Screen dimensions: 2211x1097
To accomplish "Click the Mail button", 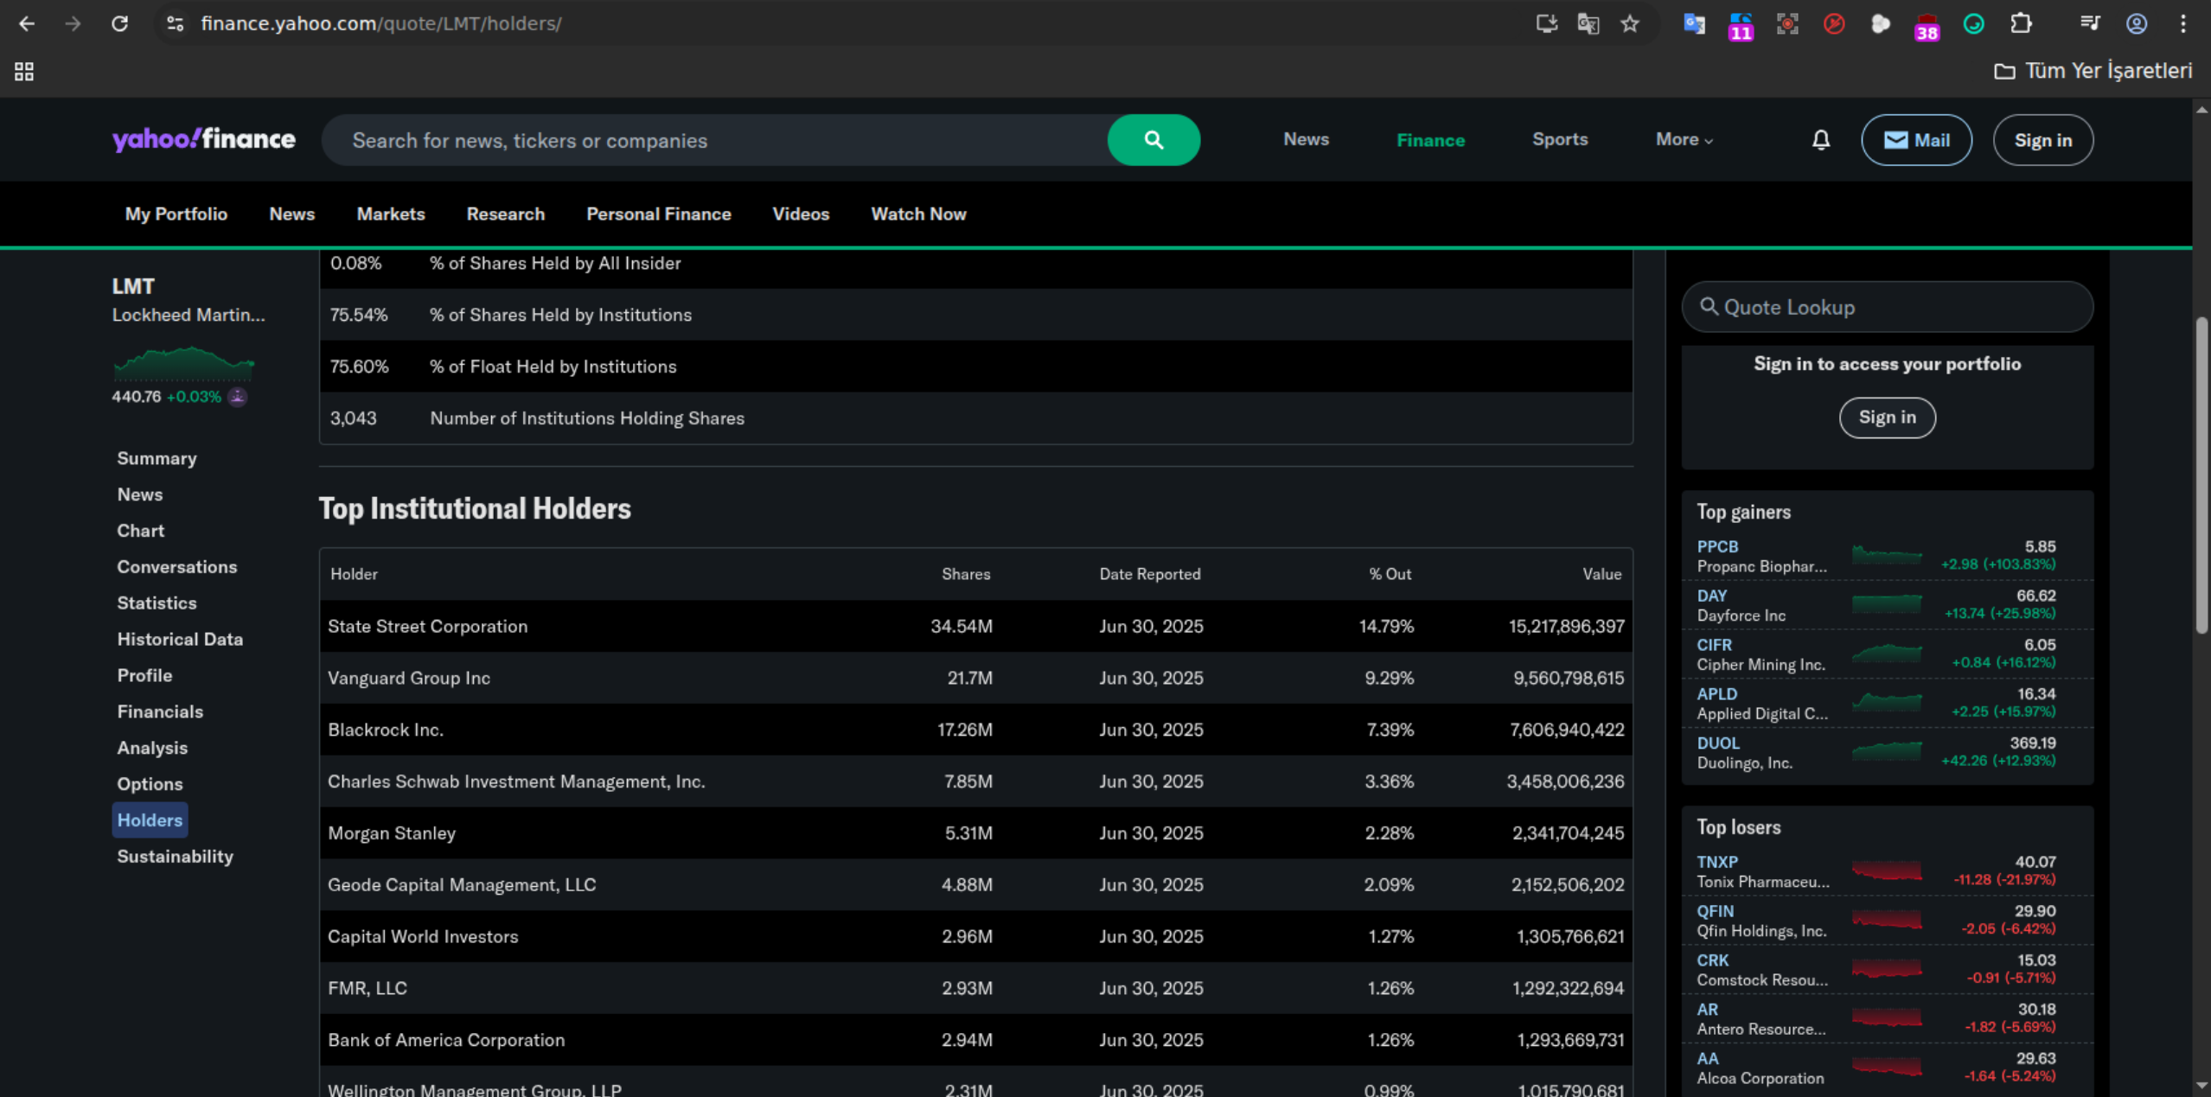I will pyautogui.click(x=1915, y=140).
